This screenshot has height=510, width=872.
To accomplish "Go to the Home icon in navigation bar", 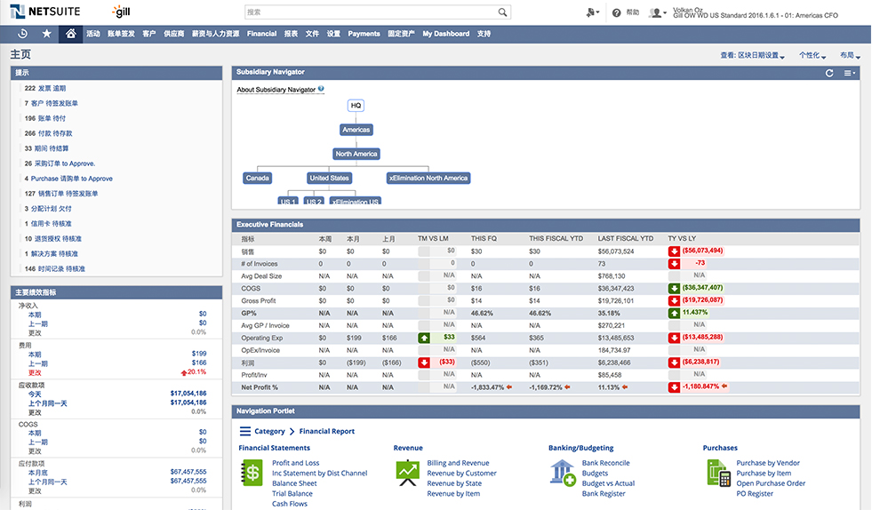I will click(71, 34).
